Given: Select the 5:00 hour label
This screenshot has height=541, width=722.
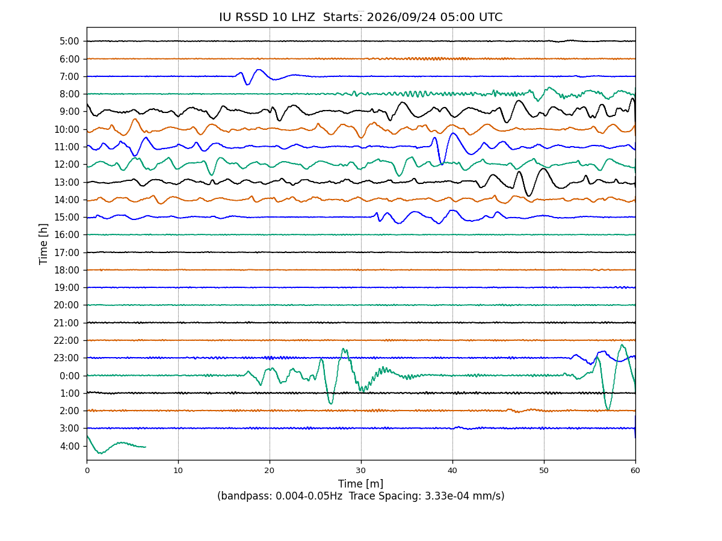Looking at the screenshot, I should point(70,41).
